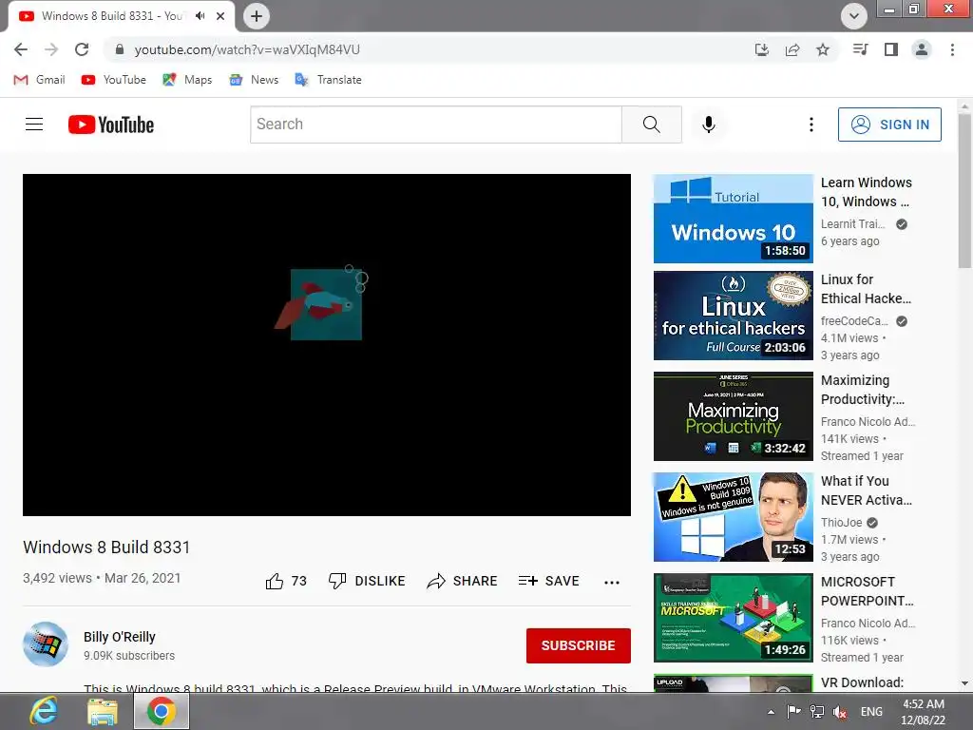This screenshot has height=730, width=973.
Task: Open a new tab with plus button
Action: (257, 16)
